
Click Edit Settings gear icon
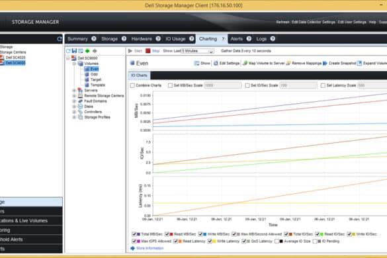coord(216,64)
